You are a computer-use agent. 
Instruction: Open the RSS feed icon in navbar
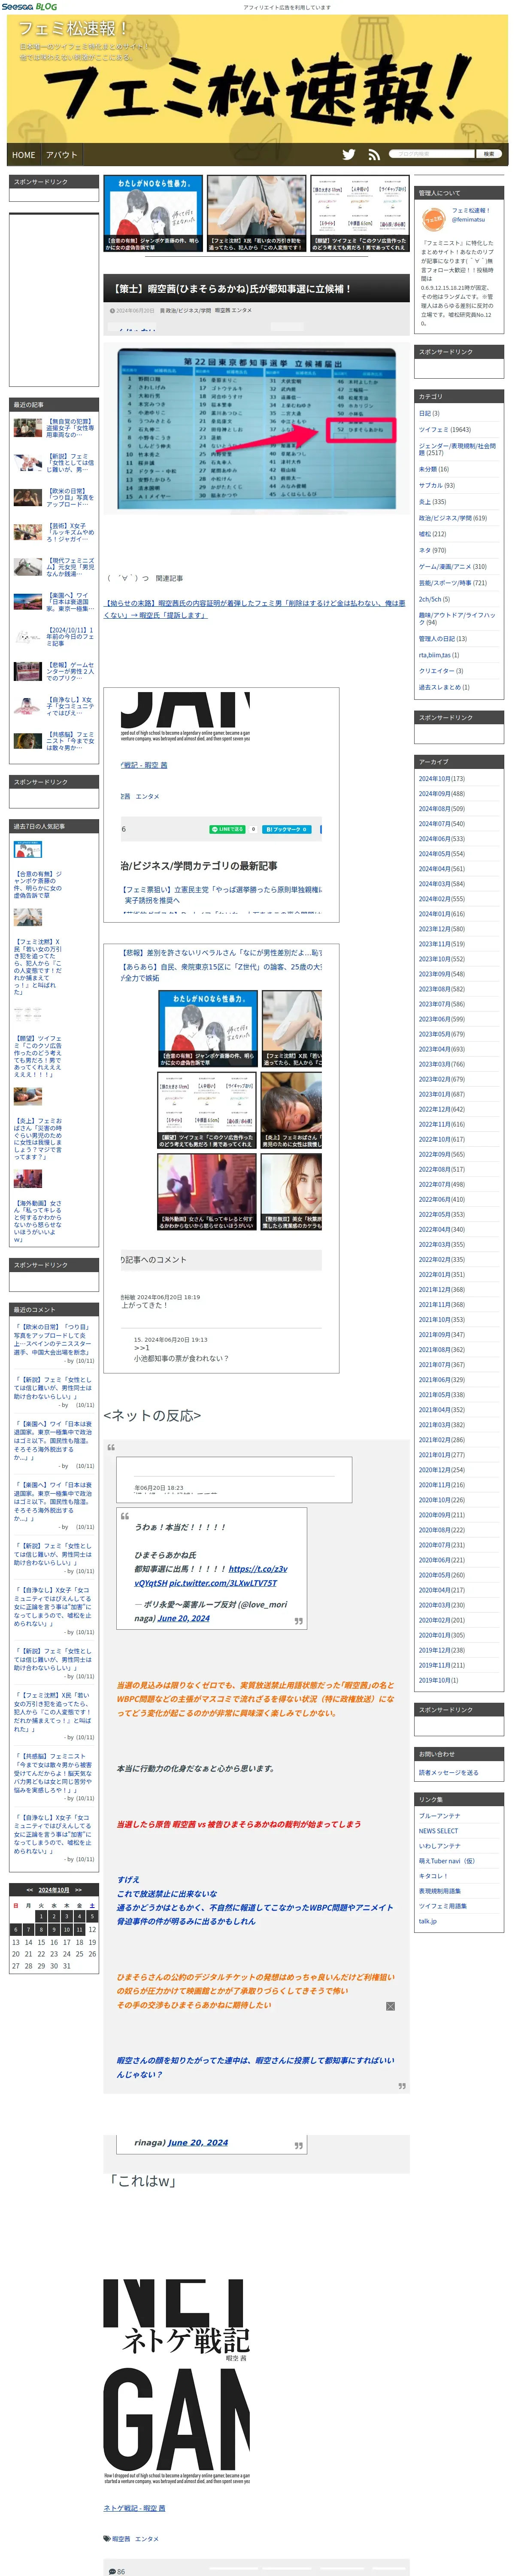(374, 154)
